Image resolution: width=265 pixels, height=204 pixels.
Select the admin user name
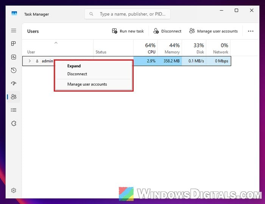tap(47, 61)
